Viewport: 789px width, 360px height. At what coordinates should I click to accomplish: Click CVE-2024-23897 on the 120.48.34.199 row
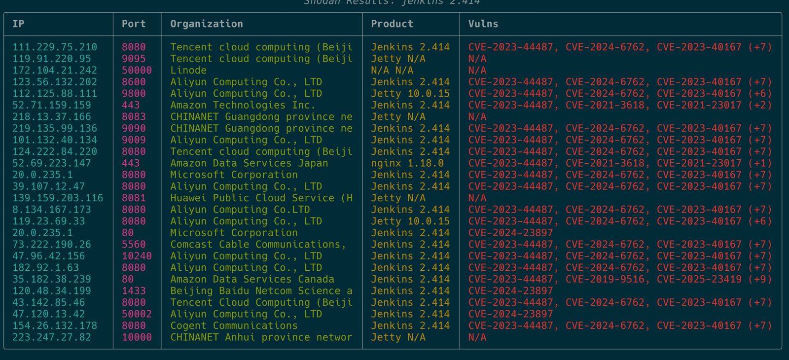pos(510,290)
